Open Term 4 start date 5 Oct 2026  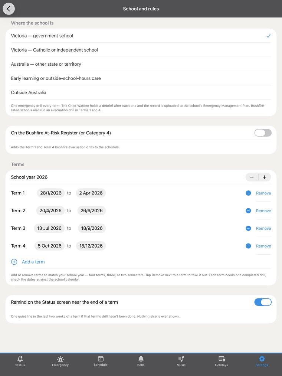(x=50, y=246)
